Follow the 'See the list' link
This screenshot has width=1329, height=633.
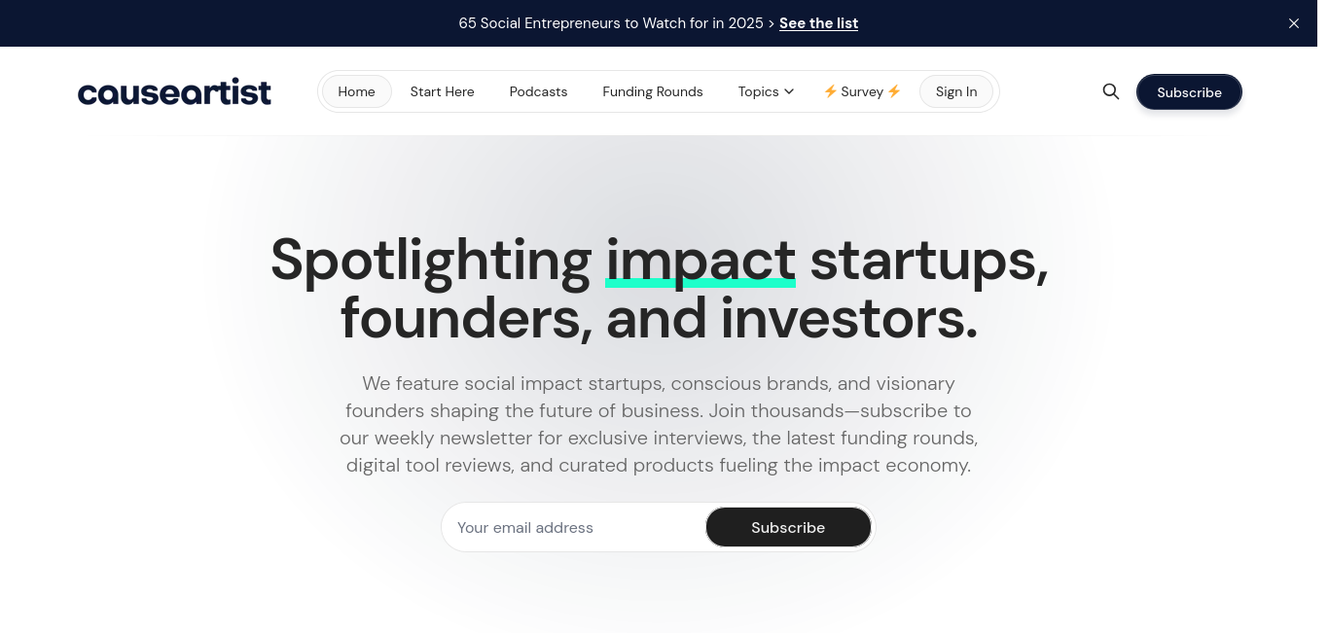[x=818, y=23]
